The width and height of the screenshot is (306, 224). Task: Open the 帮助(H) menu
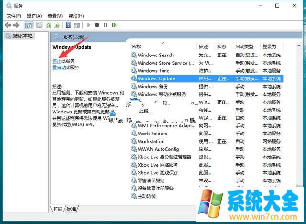tap(76, 16)
